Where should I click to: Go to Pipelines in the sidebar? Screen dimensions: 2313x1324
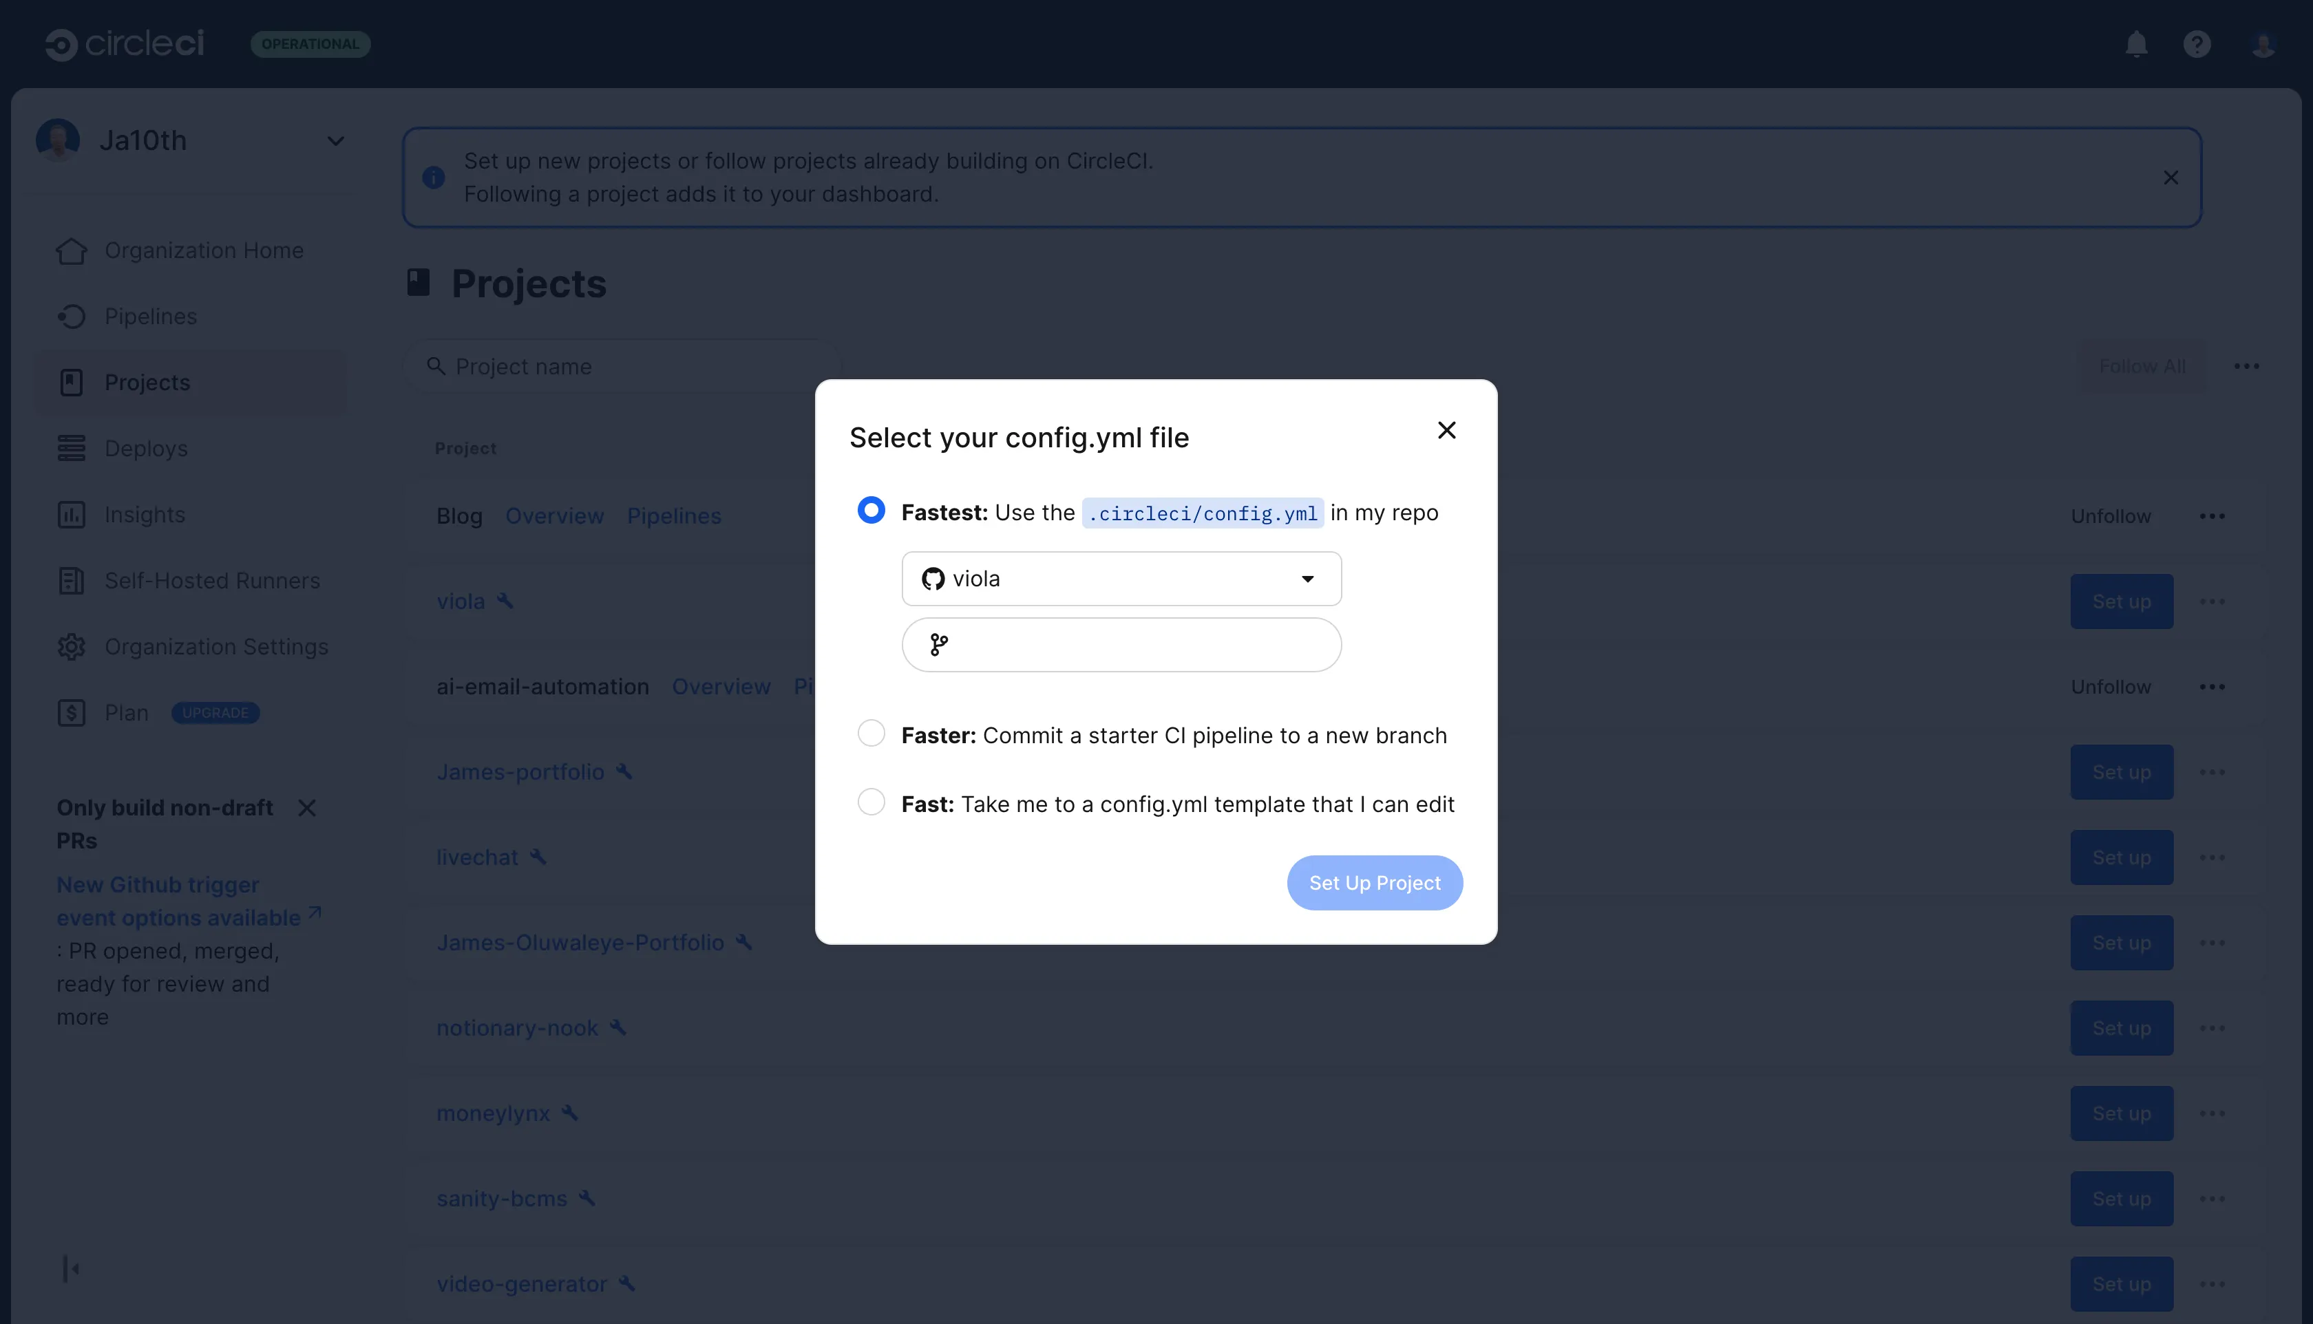tap(150, 317)
